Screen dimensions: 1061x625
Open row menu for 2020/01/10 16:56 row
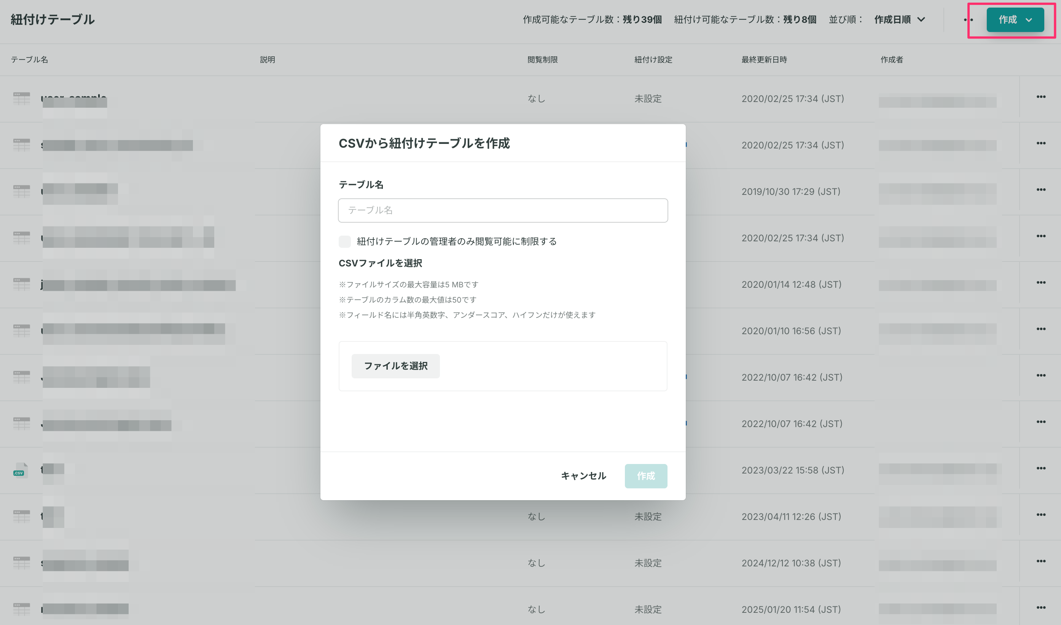click(1041, 329)
